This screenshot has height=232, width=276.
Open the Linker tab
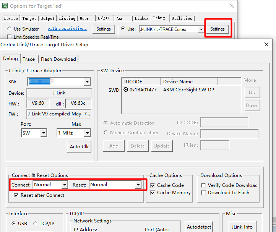tap(141, 18)
